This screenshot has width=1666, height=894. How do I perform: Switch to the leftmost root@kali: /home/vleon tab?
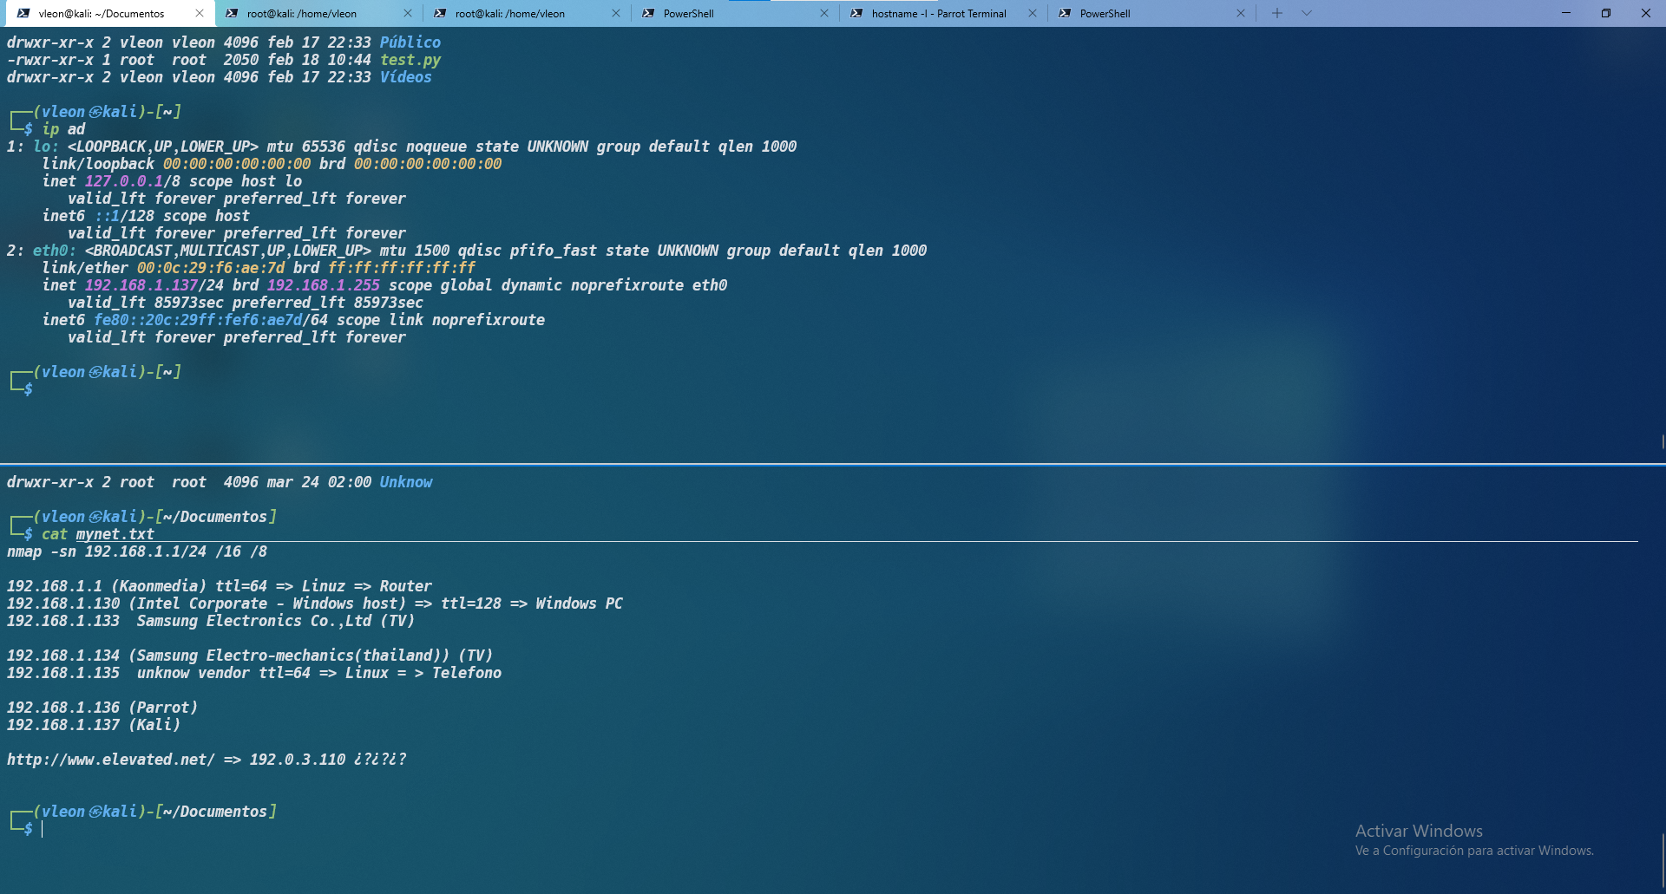click(301, 14)
